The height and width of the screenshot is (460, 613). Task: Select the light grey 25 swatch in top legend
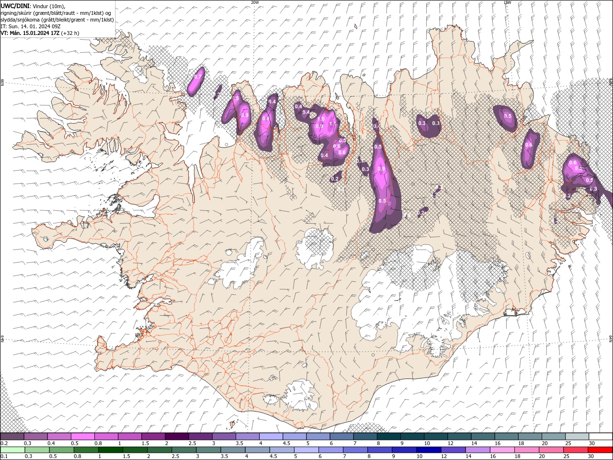577,437
